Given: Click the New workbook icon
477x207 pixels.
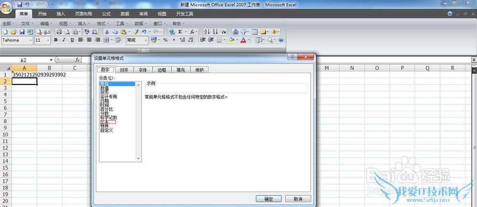Looking at the screenshot, I should tap(5, 32).
